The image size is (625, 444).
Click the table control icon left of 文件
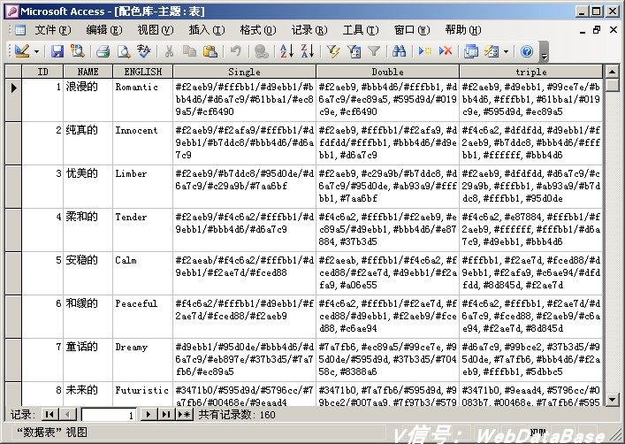[x=20, y=30]
